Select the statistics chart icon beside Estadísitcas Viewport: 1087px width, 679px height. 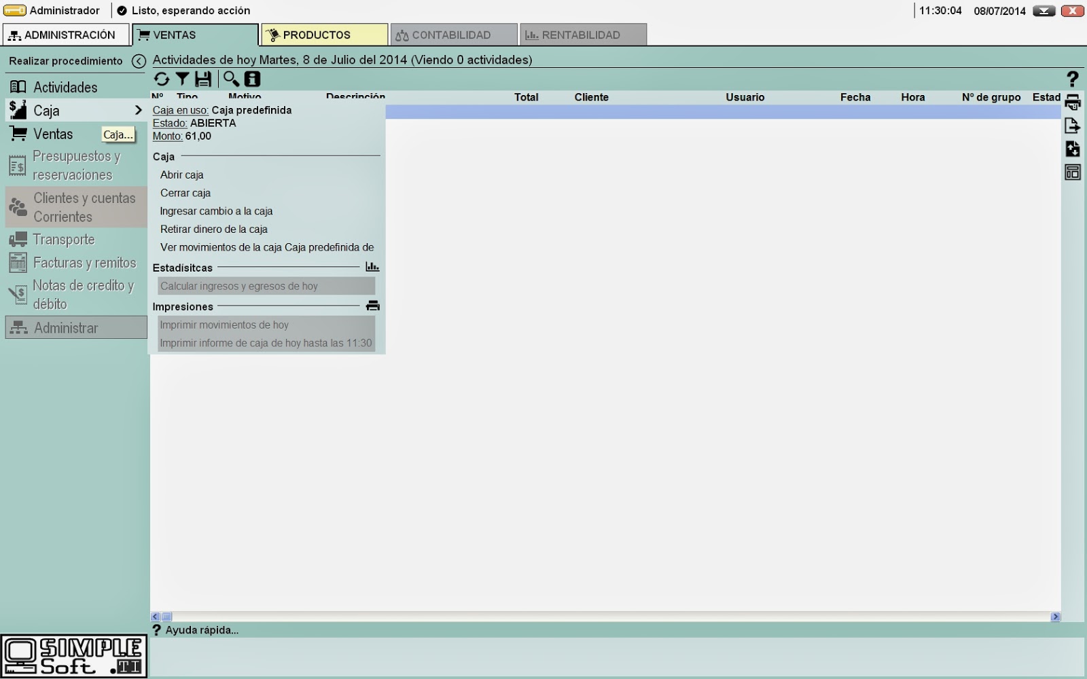372,266
